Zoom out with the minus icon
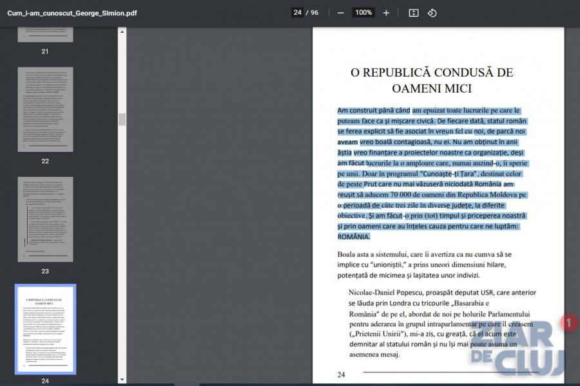 coord(341,13)
